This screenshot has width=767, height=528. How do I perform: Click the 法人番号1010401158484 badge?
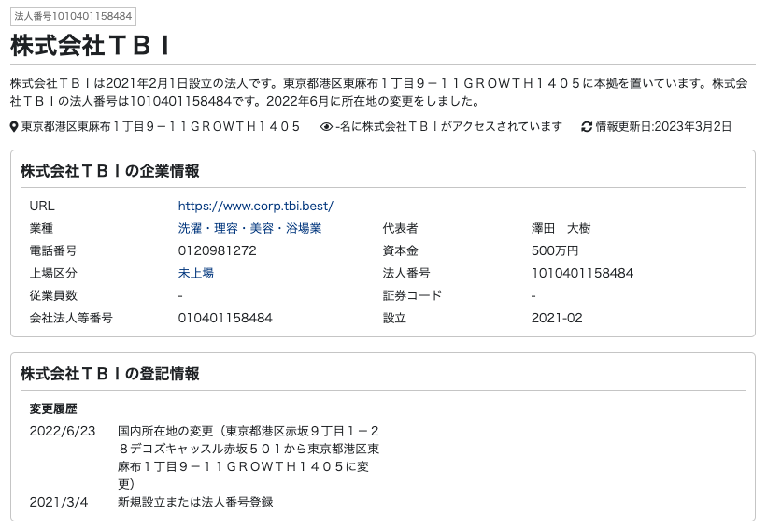74,16
